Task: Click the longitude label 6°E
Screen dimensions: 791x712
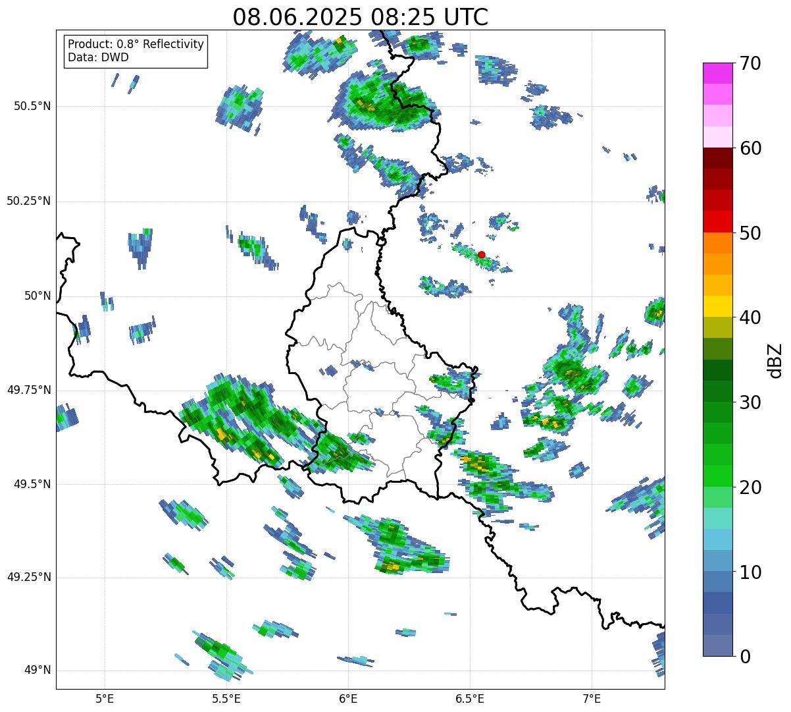Action: tap(348, 699)
